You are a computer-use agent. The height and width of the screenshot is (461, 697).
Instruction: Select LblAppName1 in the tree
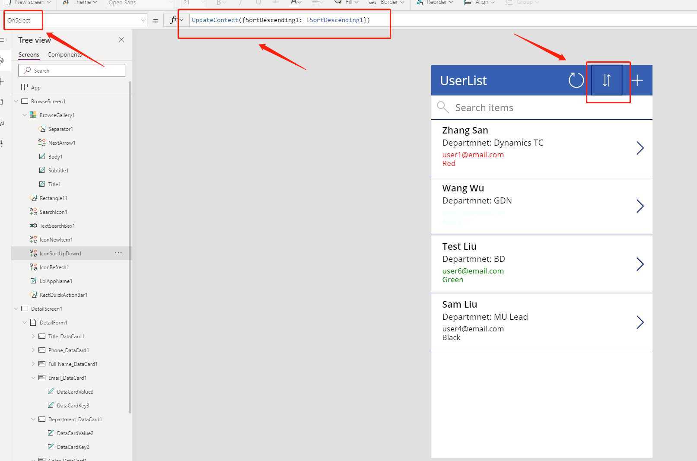(x=56, y=281)
